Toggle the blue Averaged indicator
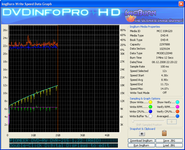The height and width of the screenshot is (150, 185). [x=178, y=116]
